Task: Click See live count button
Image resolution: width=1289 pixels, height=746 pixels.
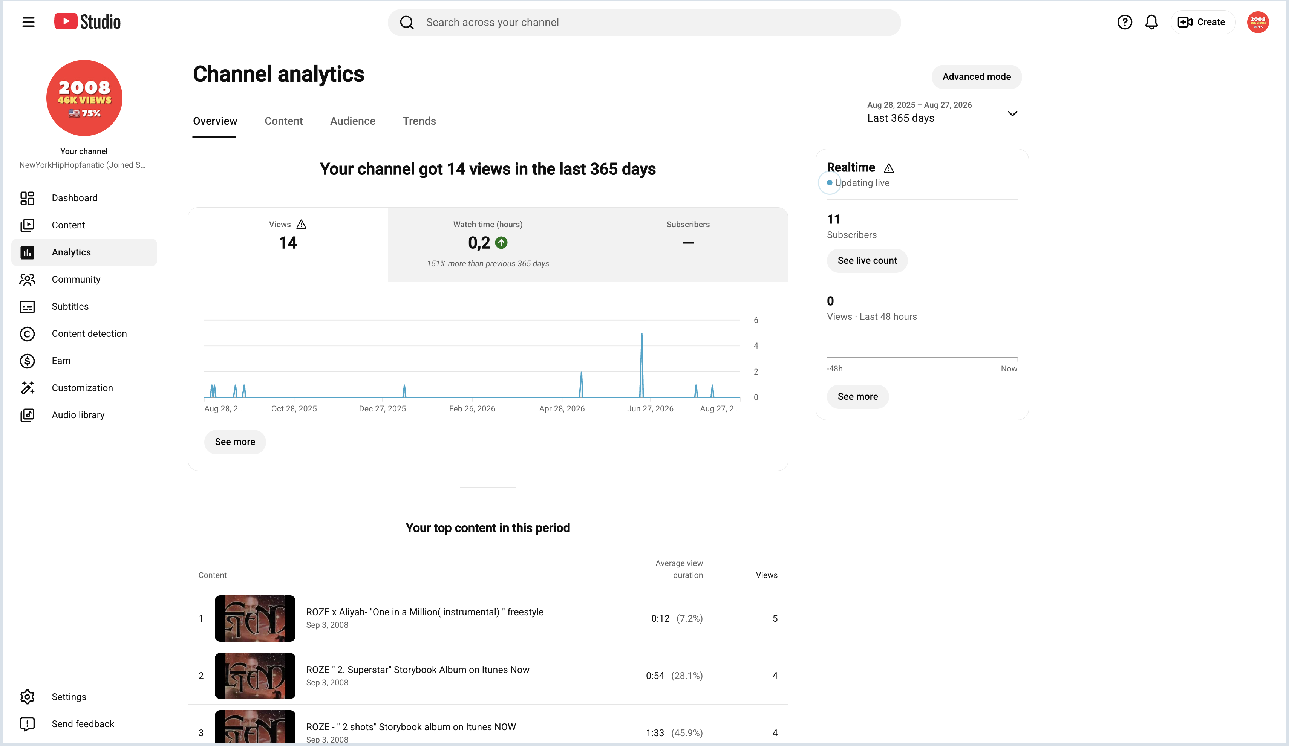Action: (867, 260)
